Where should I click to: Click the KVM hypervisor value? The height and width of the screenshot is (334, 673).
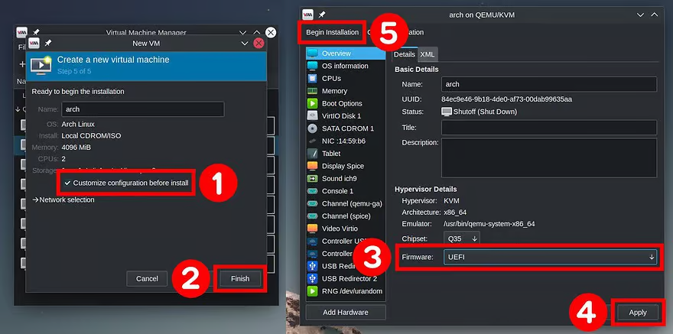pos(451,201)
